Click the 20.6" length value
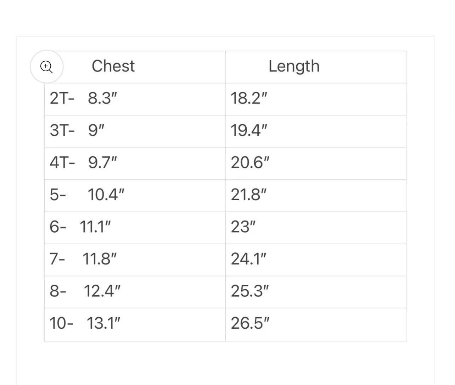The width and height of the screenshot is (455, 385). [x=250, y=163]
